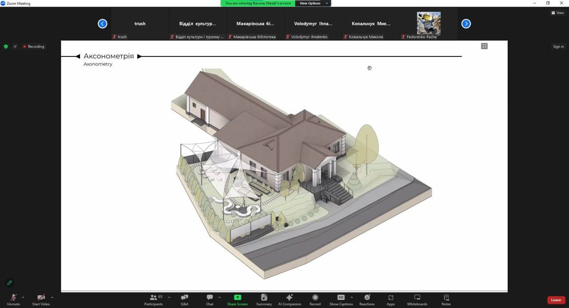Screen dimensions: 569x308
Task: Open the Participants panel
Action: pyautogui.click(x=153, y=300)
